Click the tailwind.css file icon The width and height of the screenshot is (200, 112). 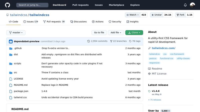coord(11,98)
